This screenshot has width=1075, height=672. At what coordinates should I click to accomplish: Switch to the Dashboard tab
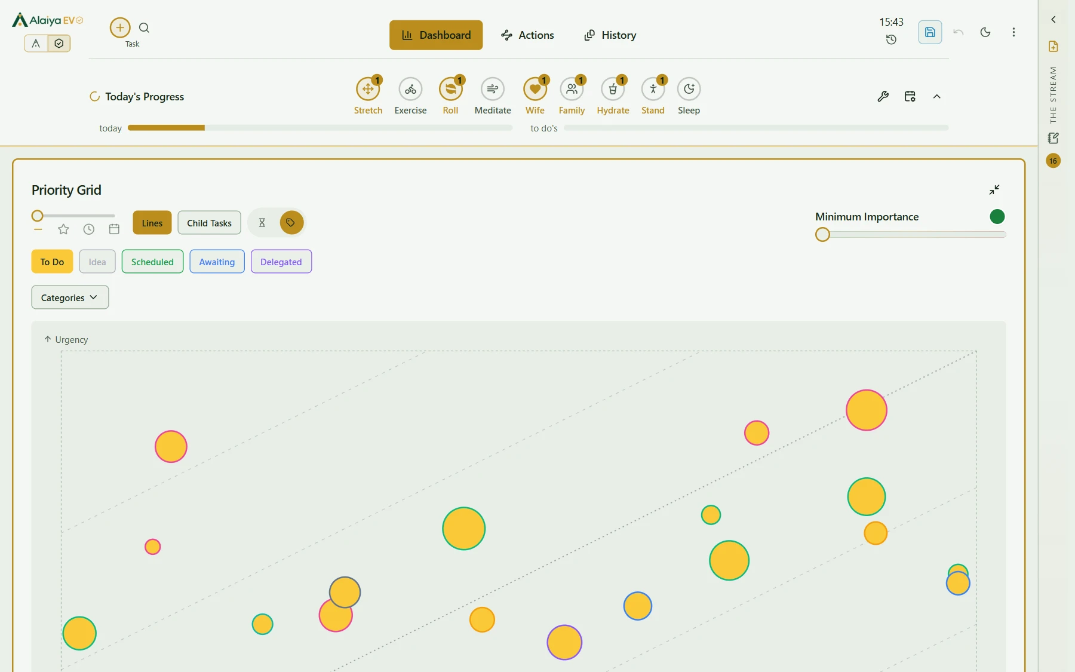click(x=436, y=35)
